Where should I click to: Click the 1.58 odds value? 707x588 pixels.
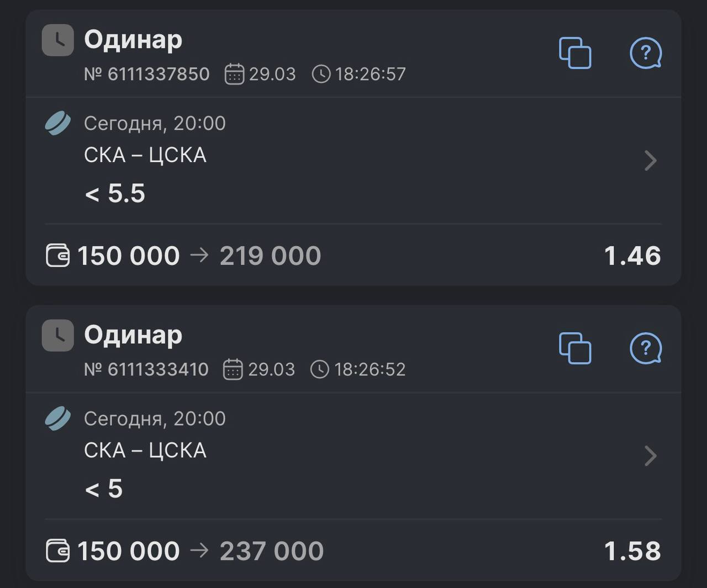click(x=632, y=551)
